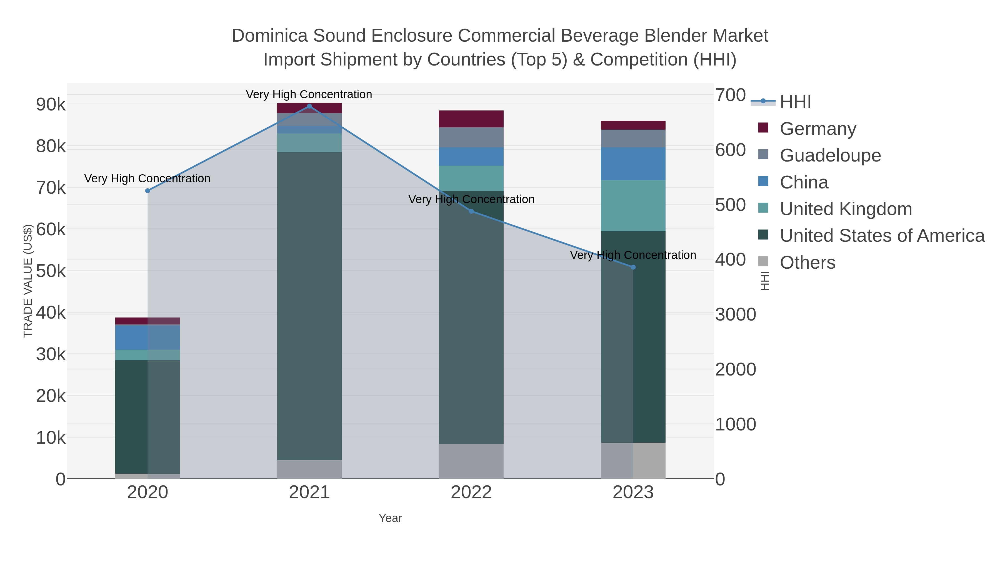Click the HHI line marker for 2022
Viewport: 1000px width, 562px height.
[471, 211]
